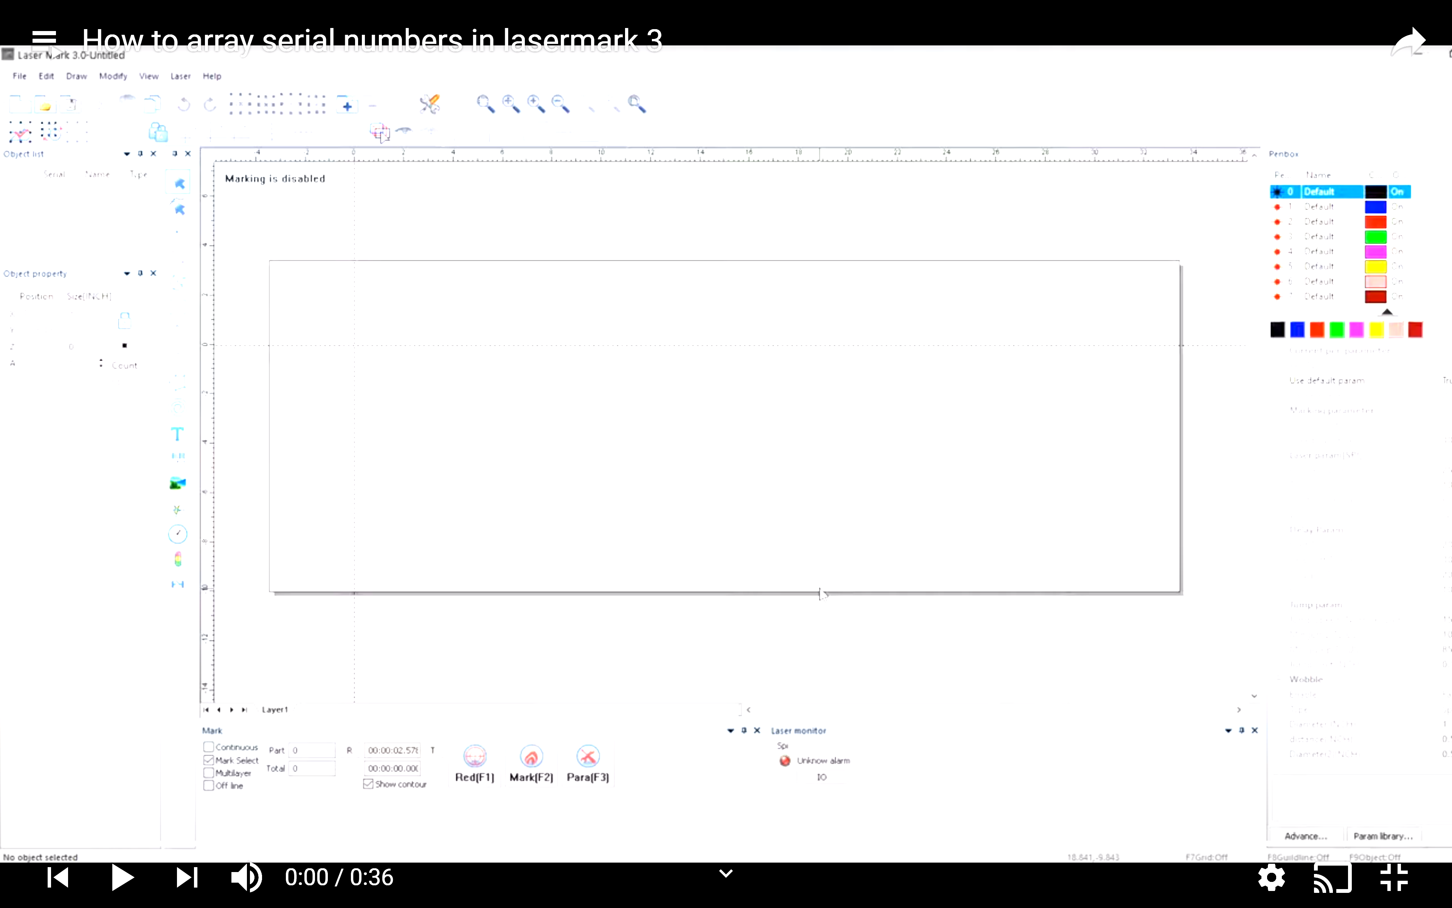Open the Draw menu

point(76,76)
